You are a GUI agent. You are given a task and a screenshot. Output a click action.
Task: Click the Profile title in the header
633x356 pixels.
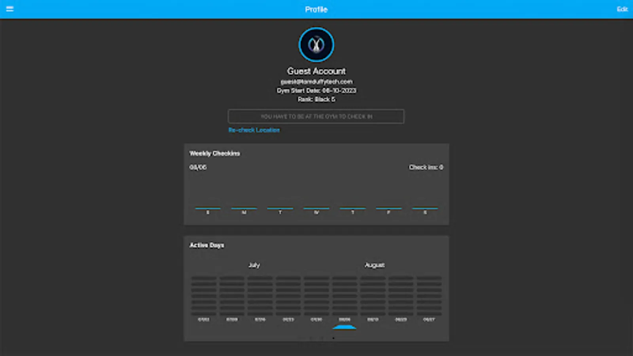click(x=316, y=9)
